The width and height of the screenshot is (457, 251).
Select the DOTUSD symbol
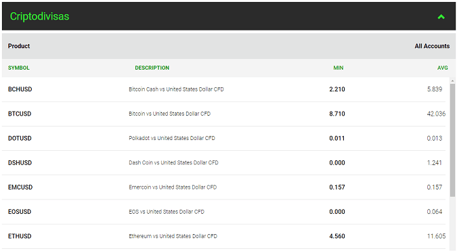(x=20, y=138)
